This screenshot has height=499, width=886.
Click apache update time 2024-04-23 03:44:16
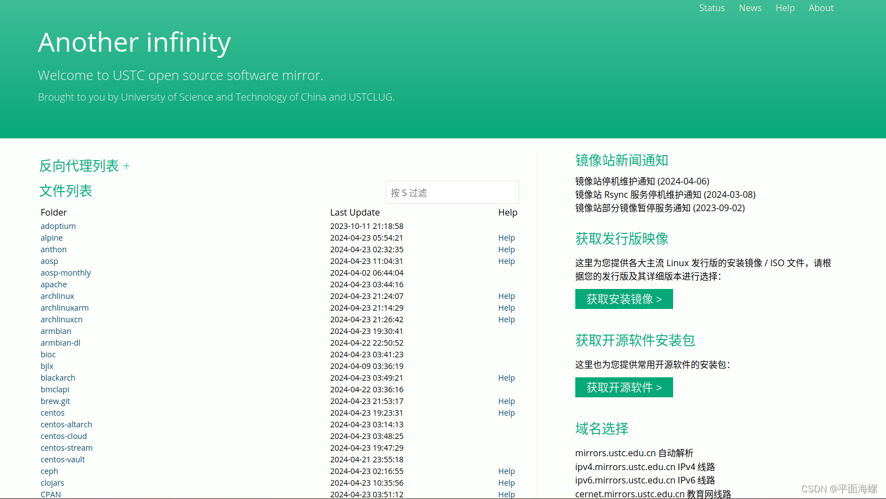point(367,285)
